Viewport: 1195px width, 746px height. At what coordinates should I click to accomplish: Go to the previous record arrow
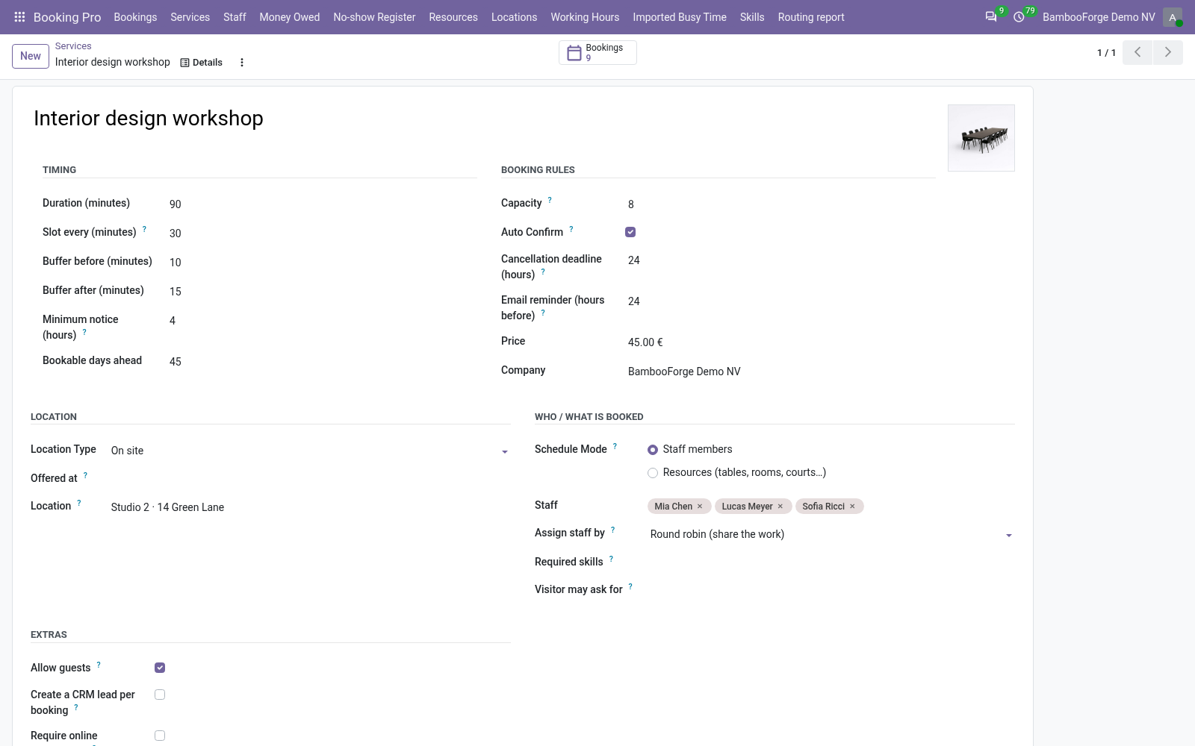(1137, 52)
